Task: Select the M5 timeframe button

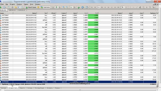Action: [x=95, y=7]
